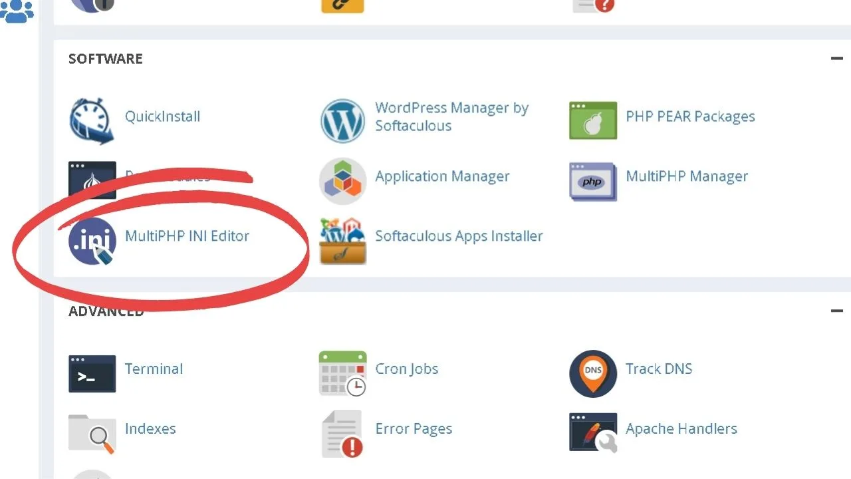This screenshot has height=479, width=851.
Task: Go to PHP PEAR Packages link
Action: tap(690, 116)
